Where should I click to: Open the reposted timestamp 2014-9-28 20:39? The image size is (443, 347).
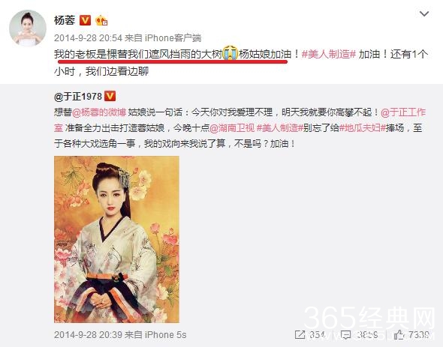tap(88, 335)
